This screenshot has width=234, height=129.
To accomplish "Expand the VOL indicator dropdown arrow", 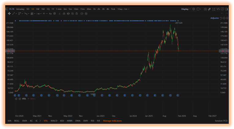I will [28, 99].
